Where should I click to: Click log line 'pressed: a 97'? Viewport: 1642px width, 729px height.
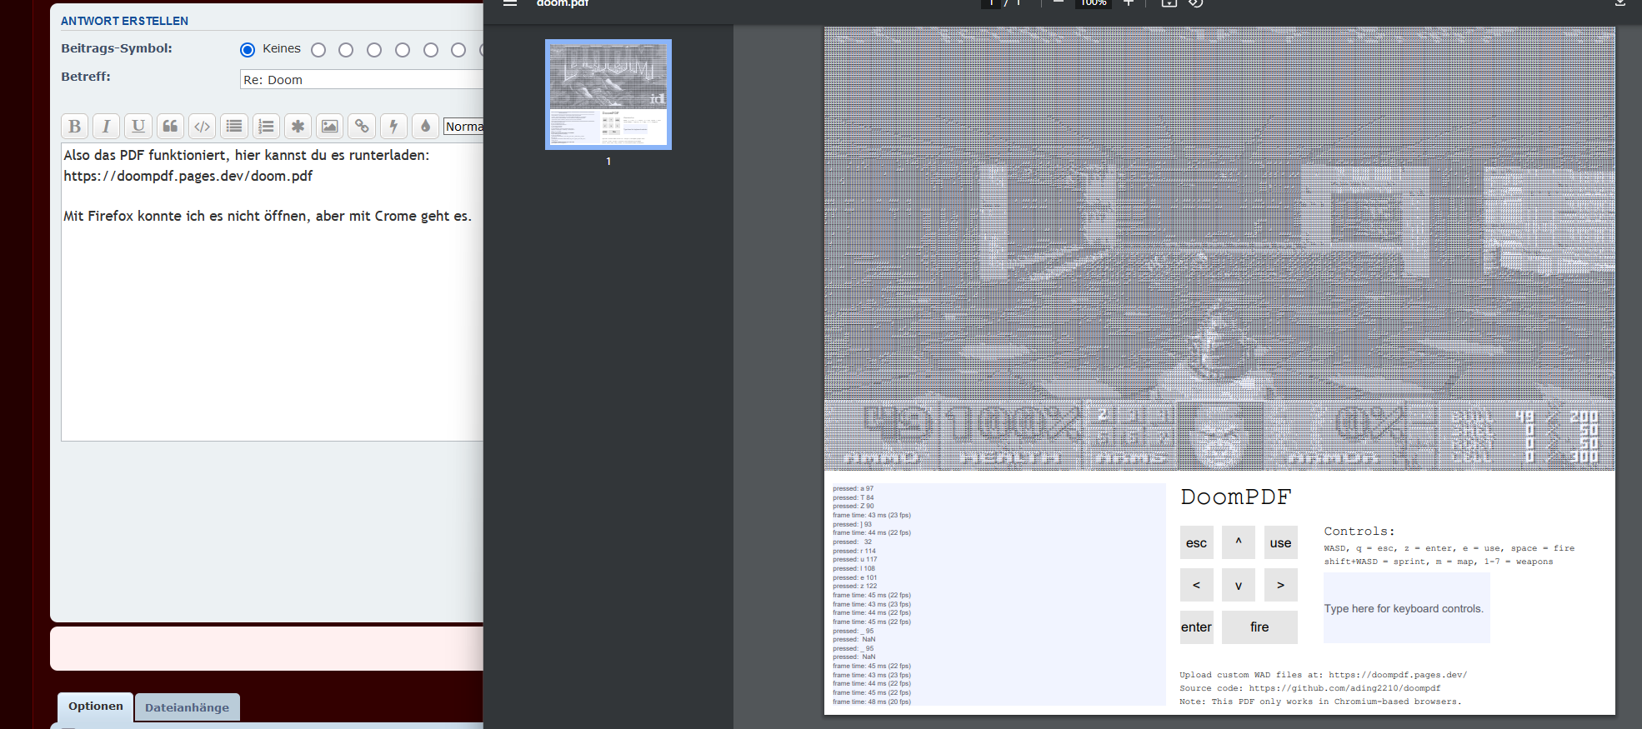(x=853, y=489)
